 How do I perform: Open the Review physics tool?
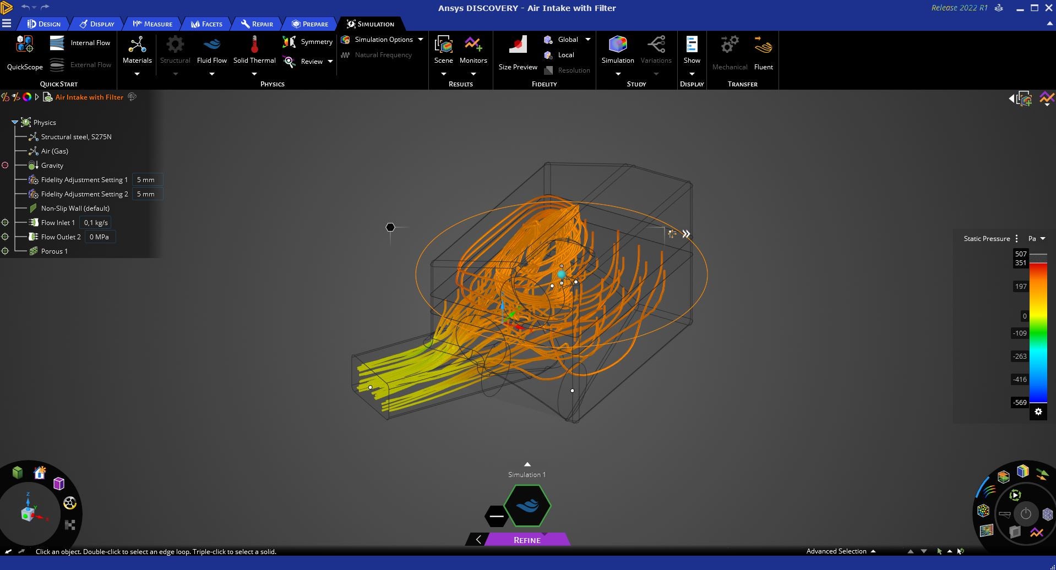(x=303, y=62)
